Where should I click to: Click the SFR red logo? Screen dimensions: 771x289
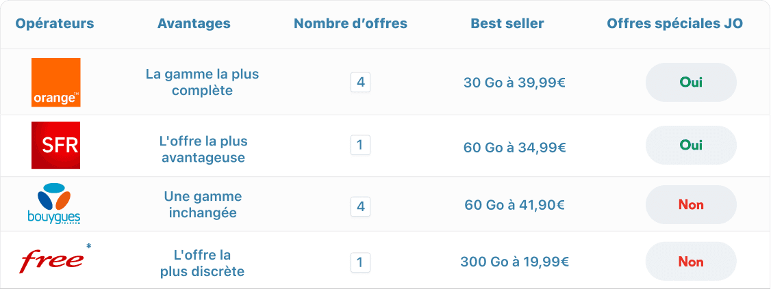(x=55, y=145)
